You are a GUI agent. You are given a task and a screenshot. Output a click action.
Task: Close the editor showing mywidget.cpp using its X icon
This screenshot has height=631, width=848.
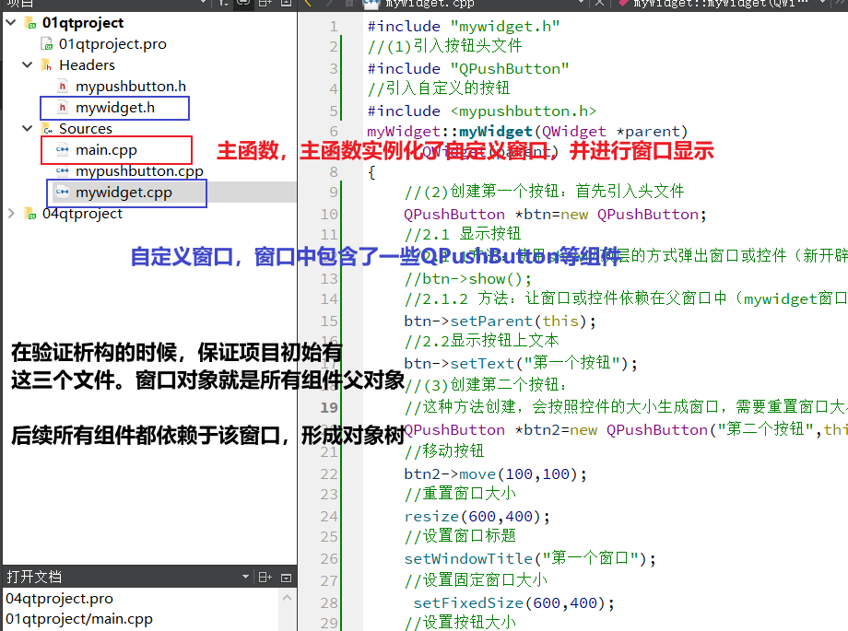599,4
